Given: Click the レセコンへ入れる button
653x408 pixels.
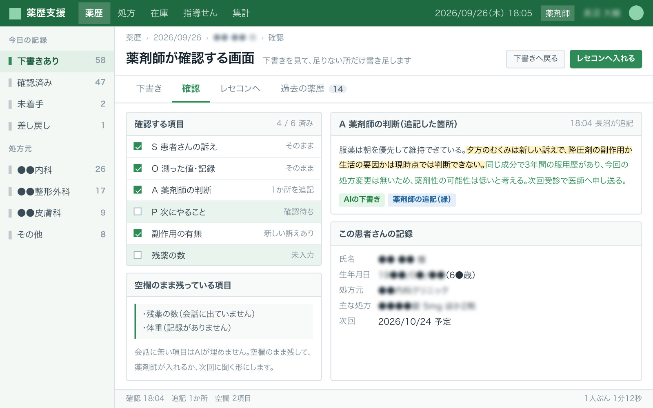Looking at the screenshot, I should click(x=606, y=59).
